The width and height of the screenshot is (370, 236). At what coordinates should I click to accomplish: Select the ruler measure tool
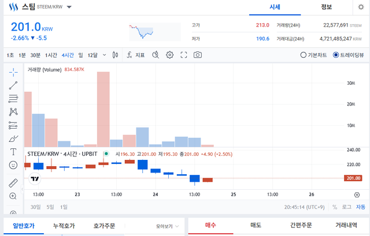[x=13, y=183]
